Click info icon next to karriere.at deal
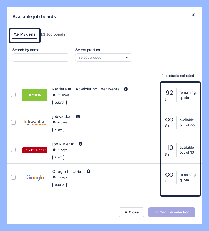The width and height of the screenshot is (209, 231). (126, 89)
